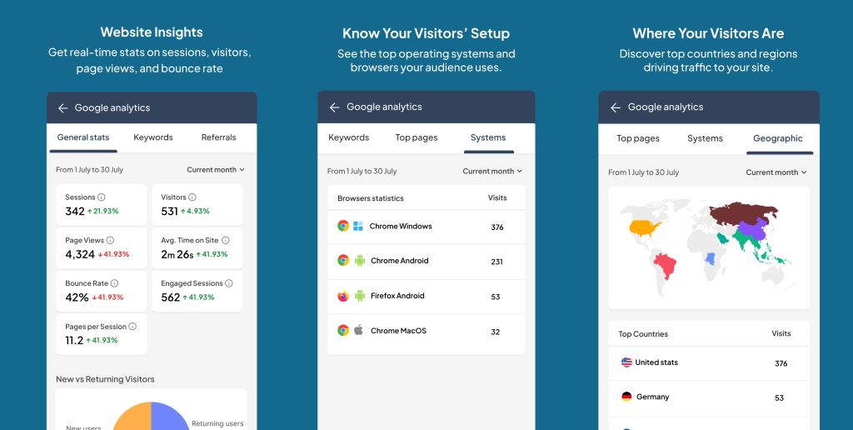This screenshot has width=853, height=430.
Task: Click Apple logo in Chrome MacOS row
Action: [358, 330]
